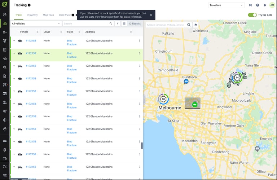The height and width of the screenshot is (180, 277).
Task: Open the video camera sidebar icon
Action: [x=5, y=159]
